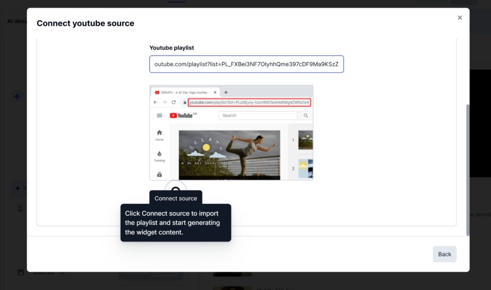The width and height of the screenshot is (491, 290).
Task: Click the YouTube logo in the tutorial image
Action: pyautogui.click(x=181, y=115)
